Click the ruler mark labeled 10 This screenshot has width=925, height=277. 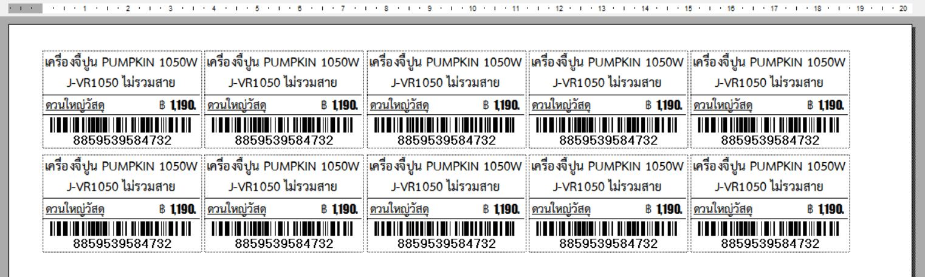pyautogui.click(x=472, y=9)
